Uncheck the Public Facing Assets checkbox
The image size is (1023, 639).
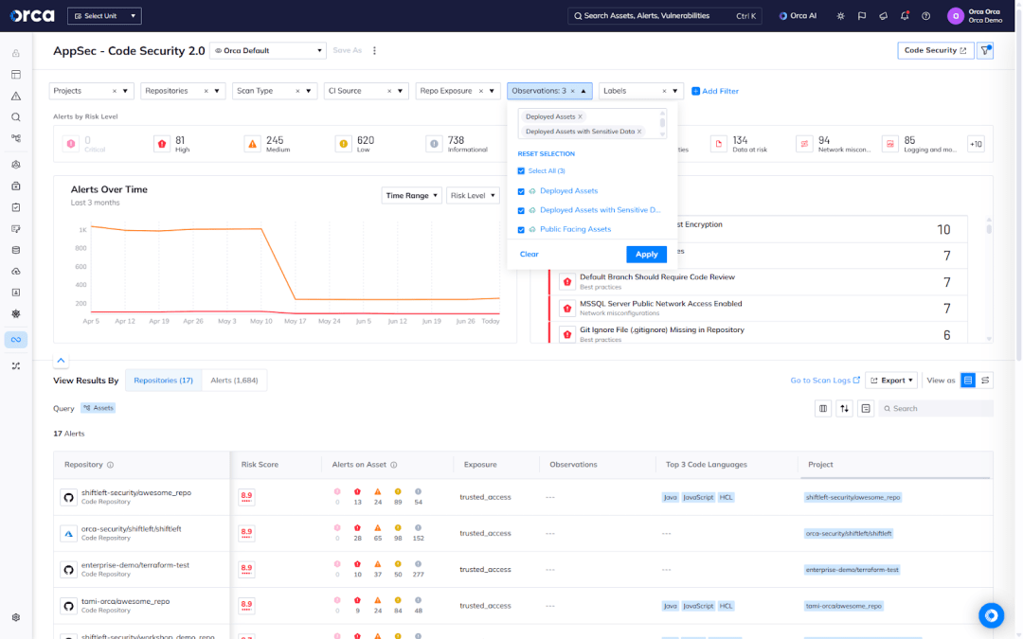[521, 229]
